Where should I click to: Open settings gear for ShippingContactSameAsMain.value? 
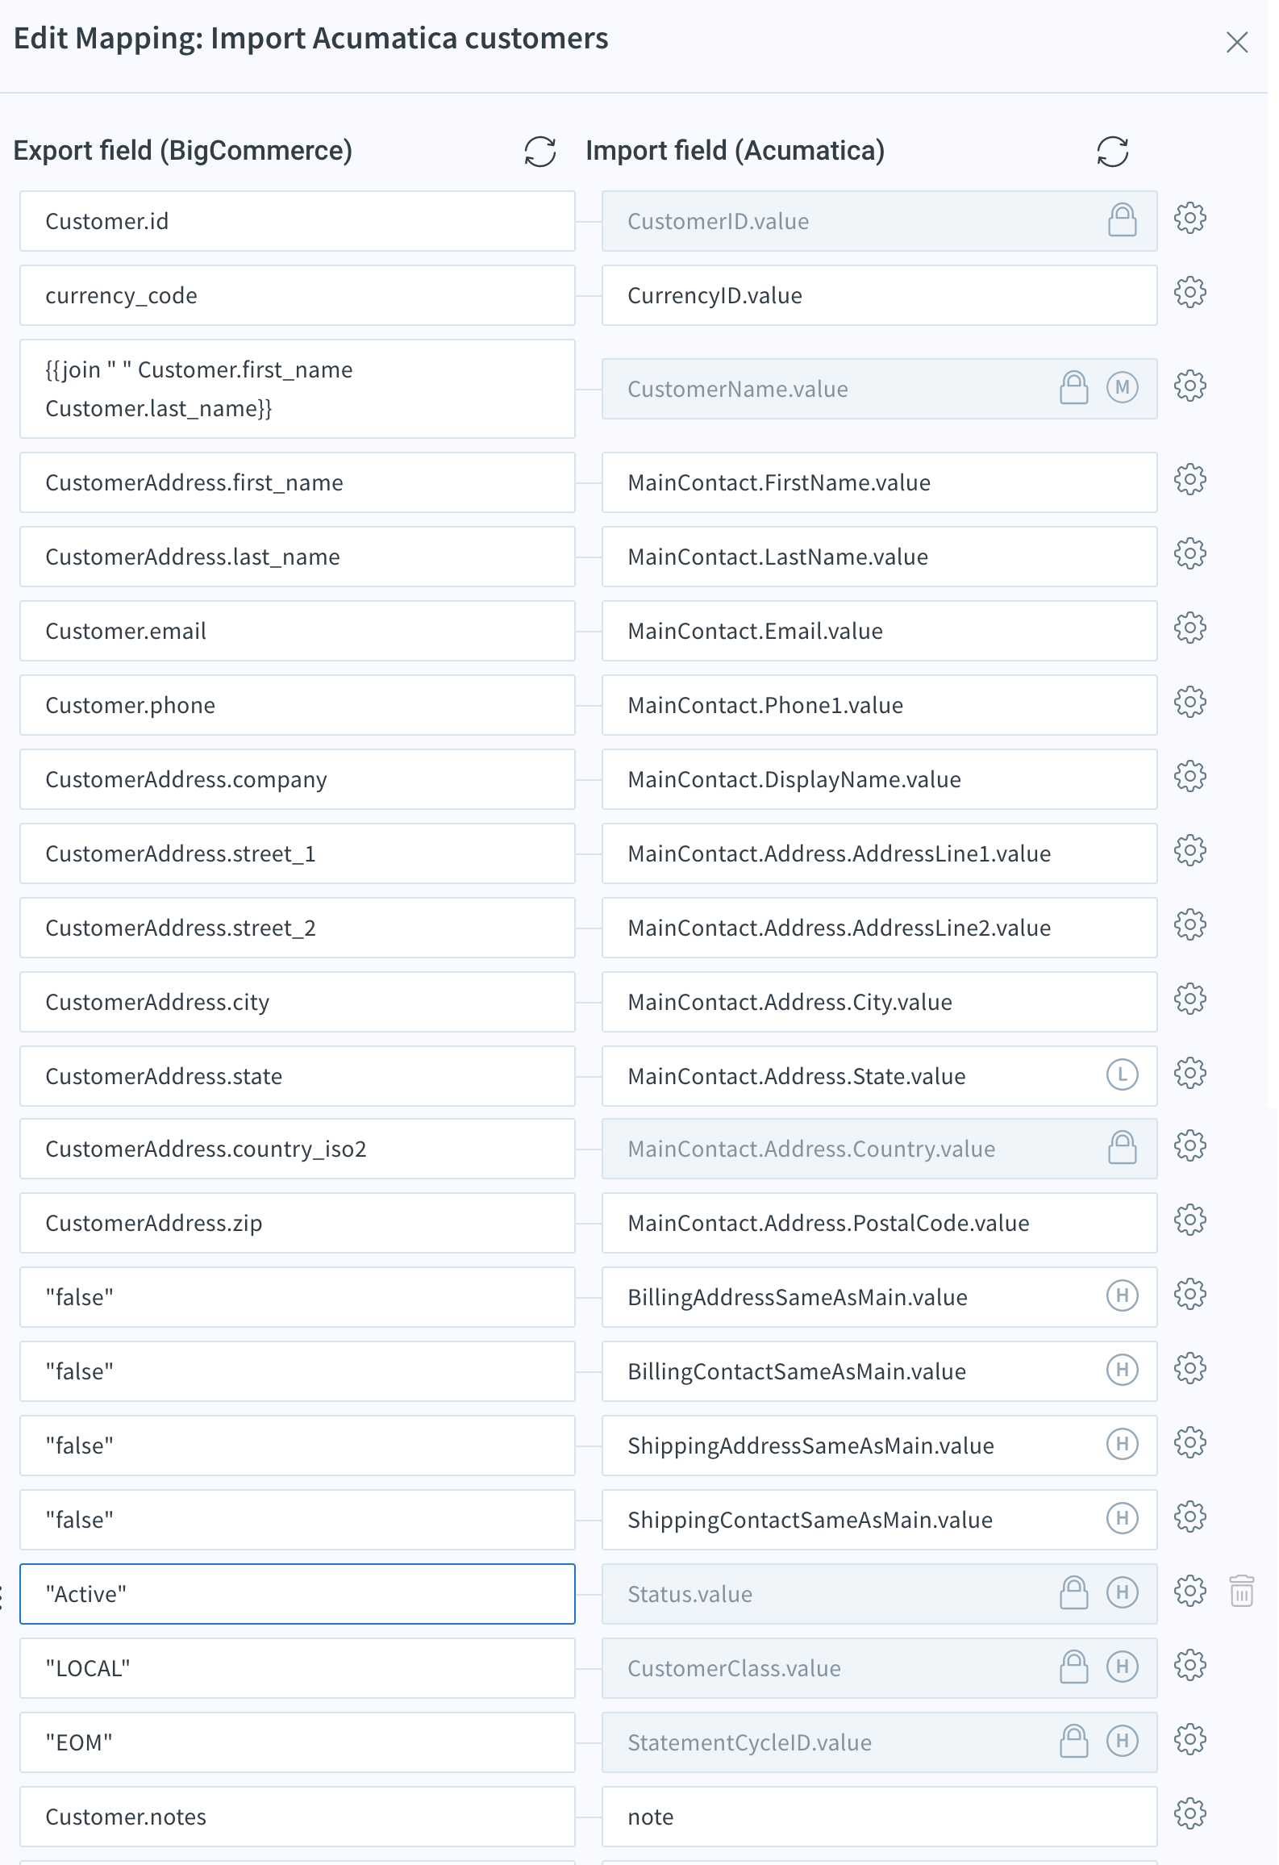tap(1189, 1517)
